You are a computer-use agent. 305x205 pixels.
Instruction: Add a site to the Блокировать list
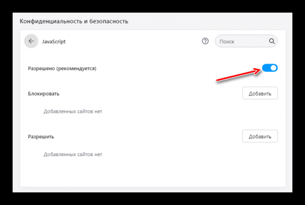[x=260, y=93]
